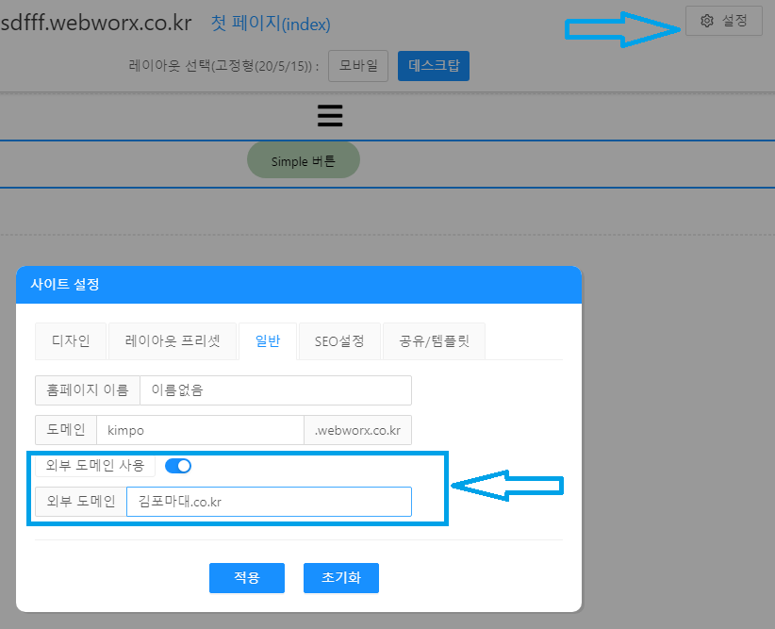
Task: Select the 일반 tab
Action: tap(268, 341)
